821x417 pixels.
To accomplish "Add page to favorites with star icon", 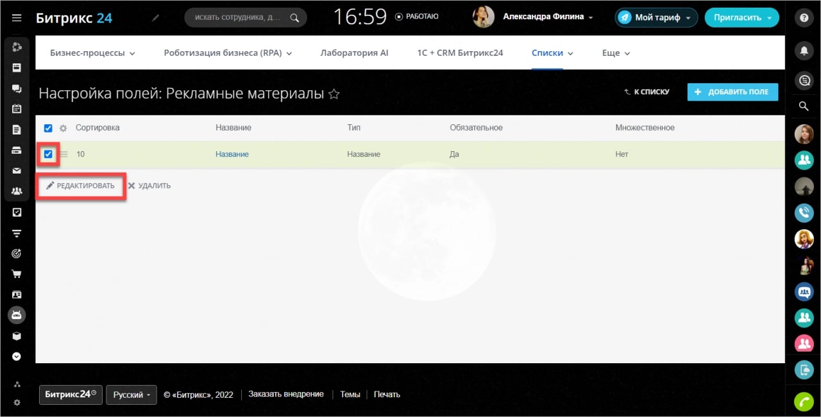I will point(334,94).
